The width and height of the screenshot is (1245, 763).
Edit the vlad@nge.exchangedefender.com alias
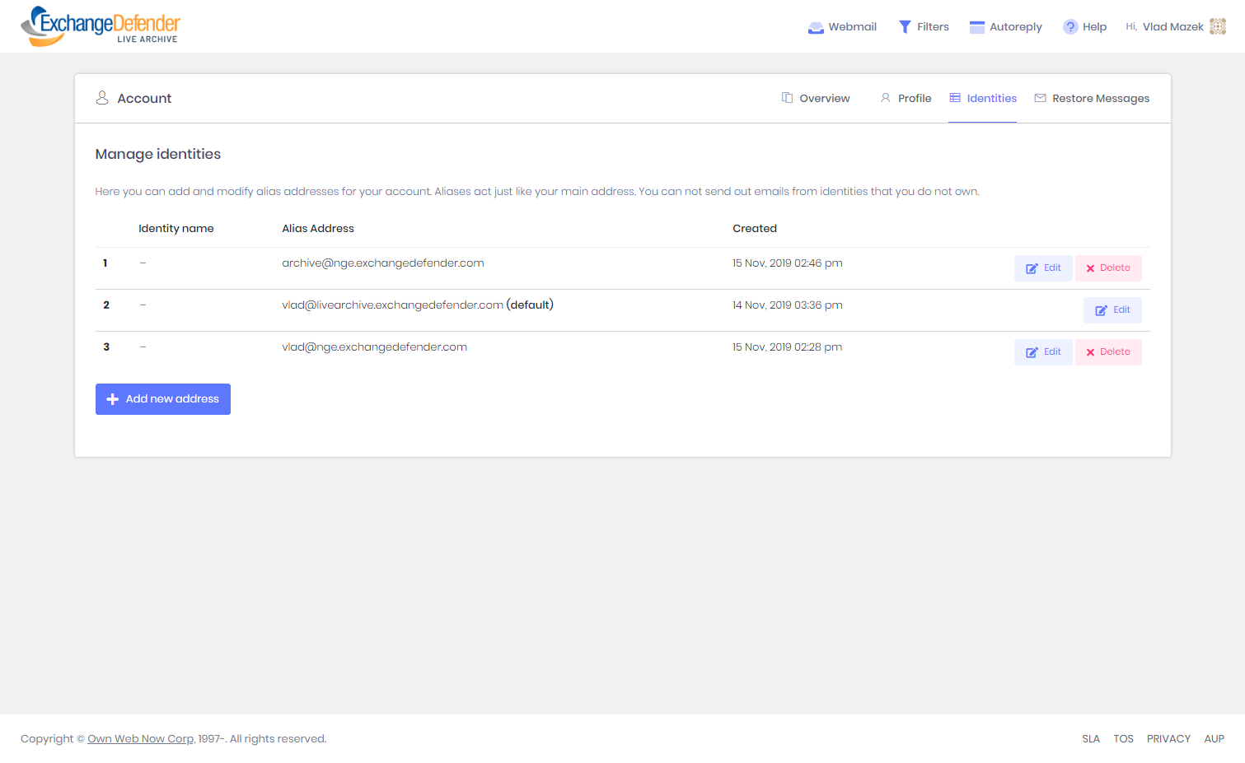pyautogui.click(x=1042, y=352)
